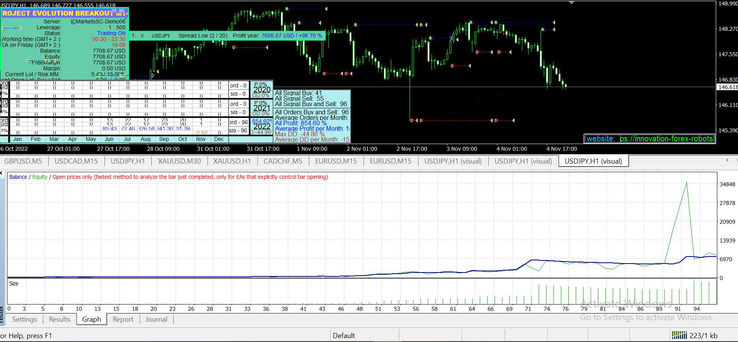Click the Max DD: -44.86 % line

click(300, 134)
